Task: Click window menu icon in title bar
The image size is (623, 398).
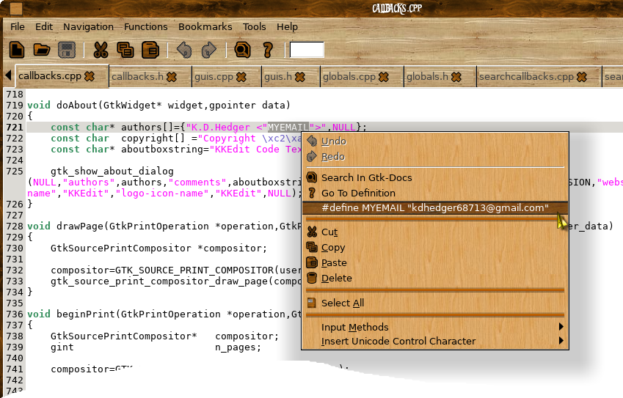Action: coord(15,8)
